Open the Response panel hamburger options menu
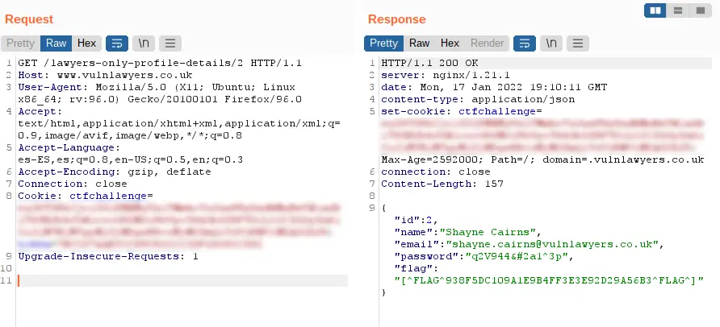 point(578,43)
